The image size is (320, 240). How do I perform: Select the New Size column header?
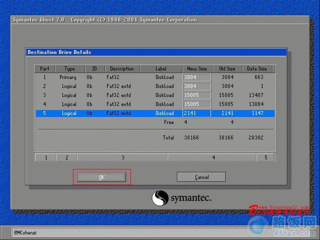click(x=197, y=69)
